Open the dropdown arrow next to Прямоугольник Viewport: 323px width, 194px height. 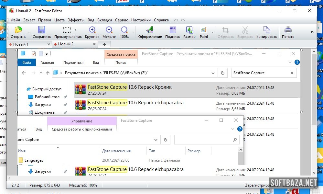[x=76, y=30]
